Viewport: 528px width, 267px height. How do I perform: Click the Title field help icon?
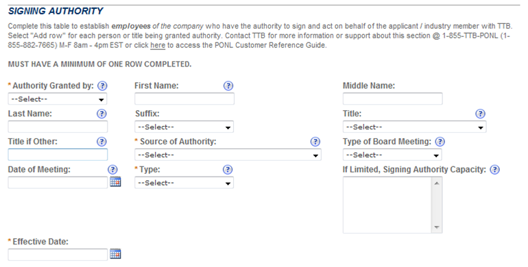pos(480,114)
